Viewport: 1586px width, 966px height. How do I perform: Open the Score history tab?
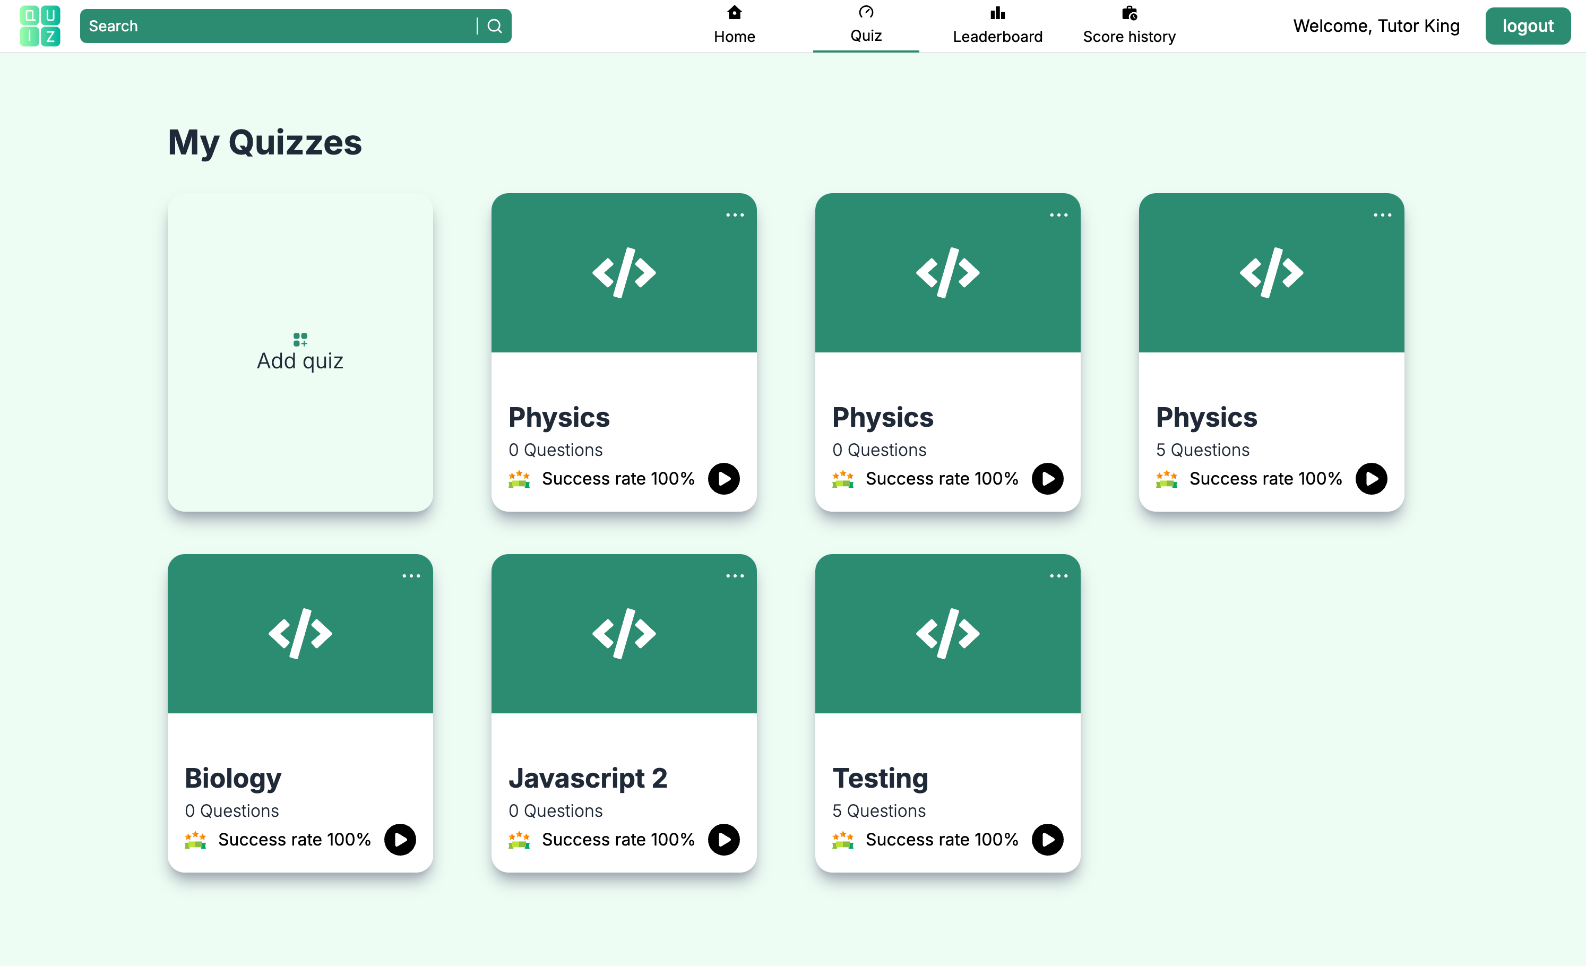[1129, 26]
